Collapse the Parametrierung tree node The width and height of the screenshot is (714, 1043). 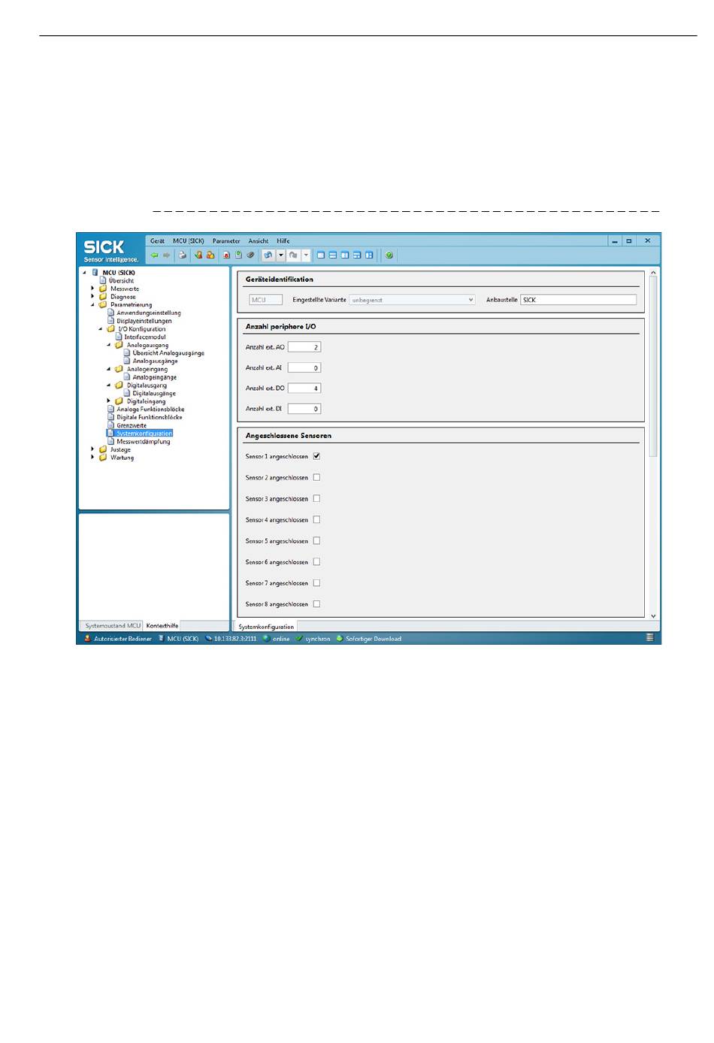pyautogui.click(x=93, y=305)
